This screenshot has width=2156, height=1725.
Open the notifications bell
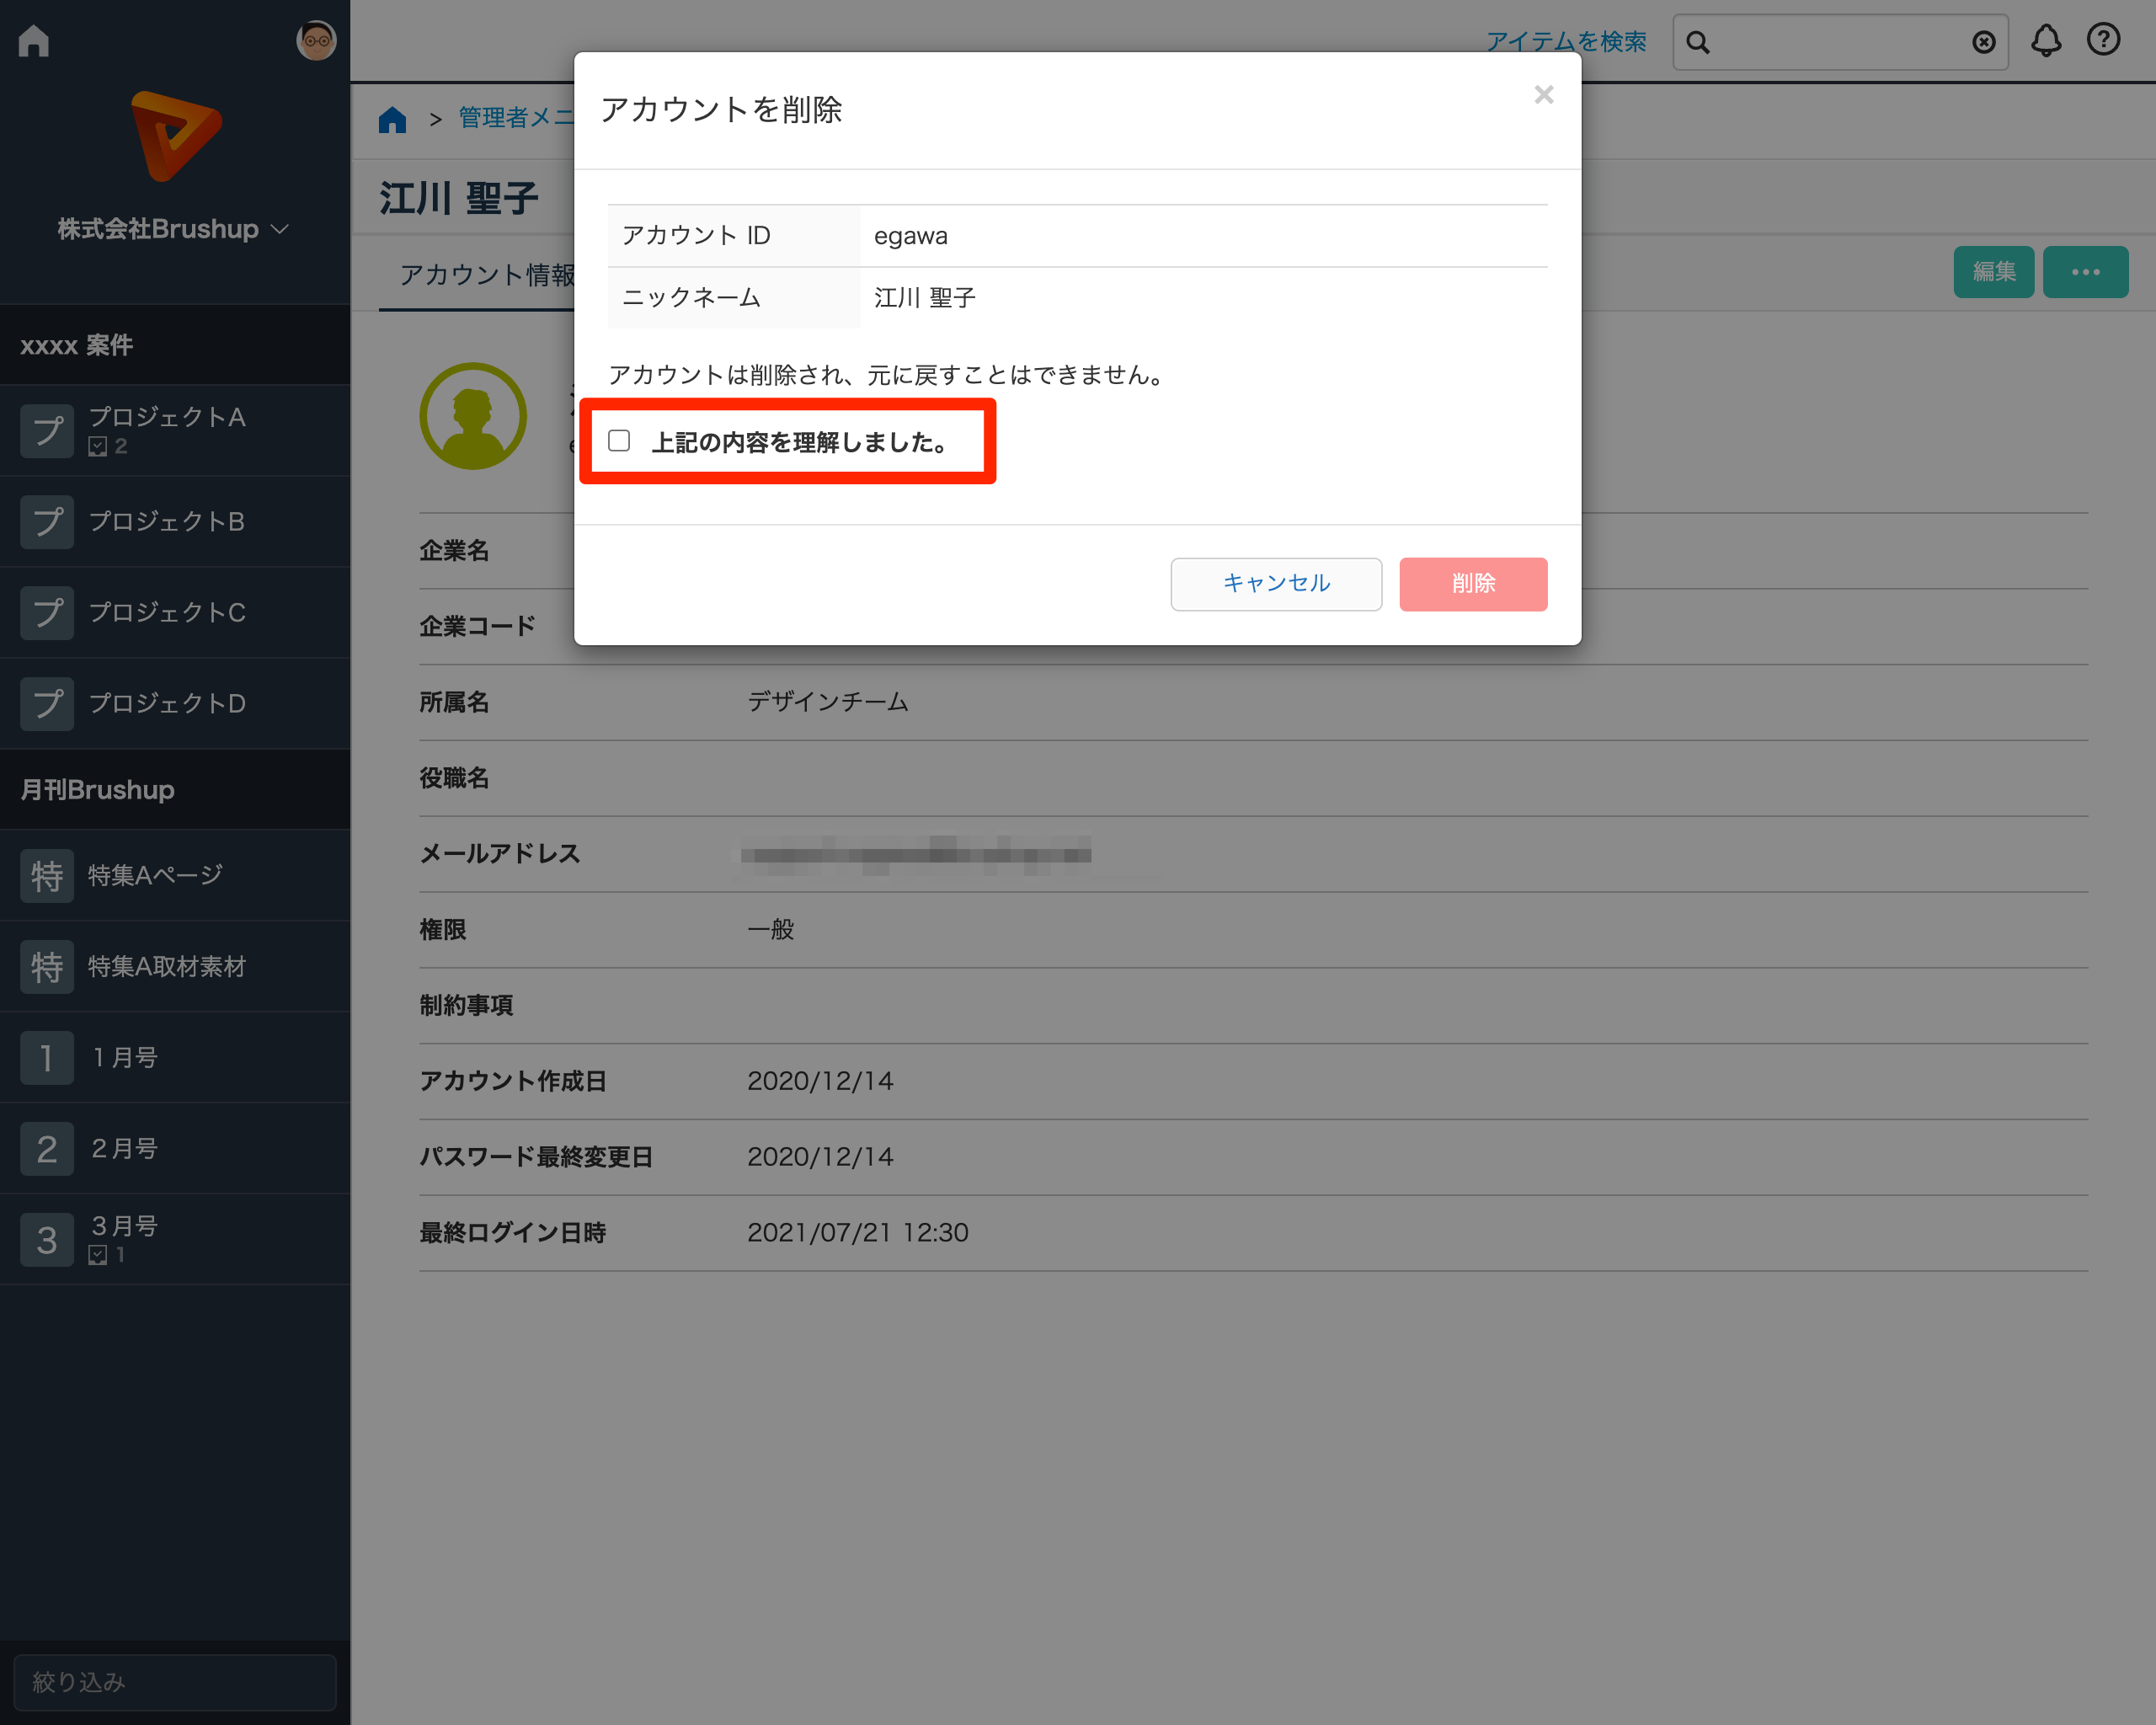coord(2045,41)
